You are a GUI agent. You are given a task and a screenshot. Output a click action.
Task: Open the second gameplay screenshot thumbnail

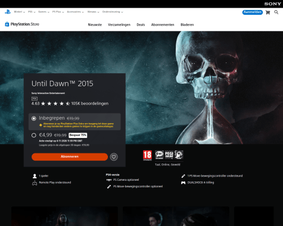tap(176, 216)
